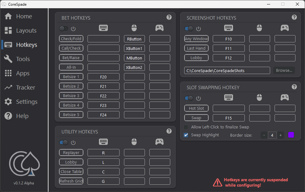The image size is (305, 192).
Task: Click the Bet Hotkeys help question icon
Action: [169, 17]
